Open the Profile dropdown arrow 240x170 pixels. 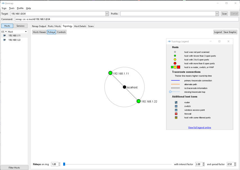217,13
